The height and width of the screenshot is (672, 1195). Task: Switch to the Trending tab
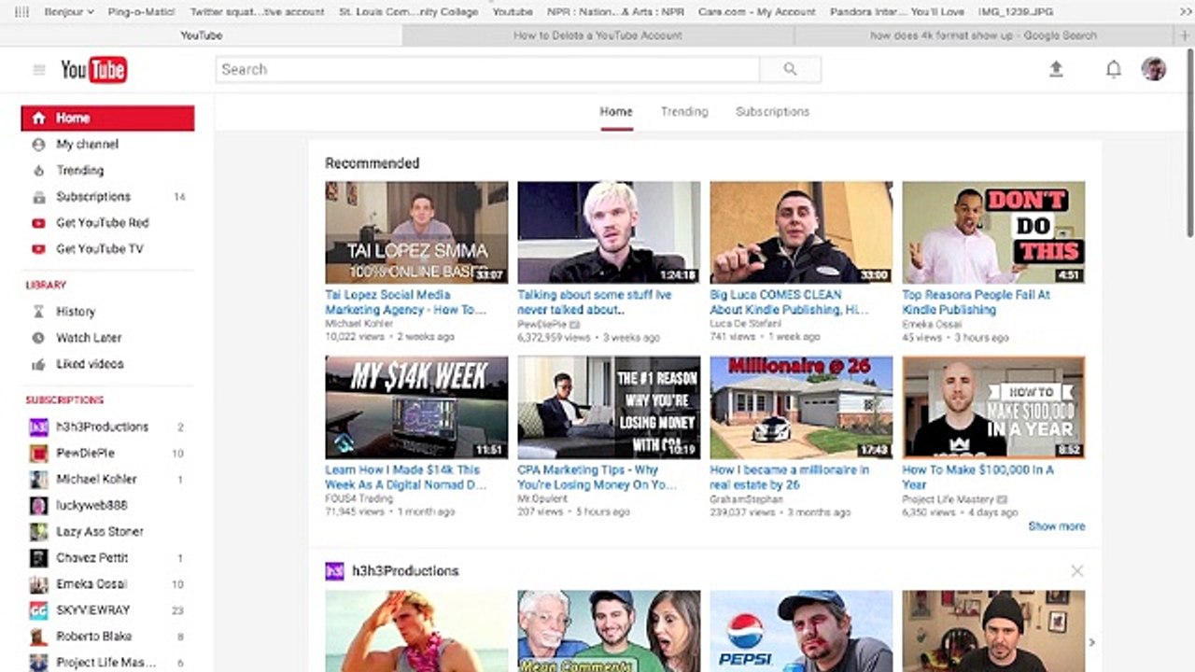(684, 112)
